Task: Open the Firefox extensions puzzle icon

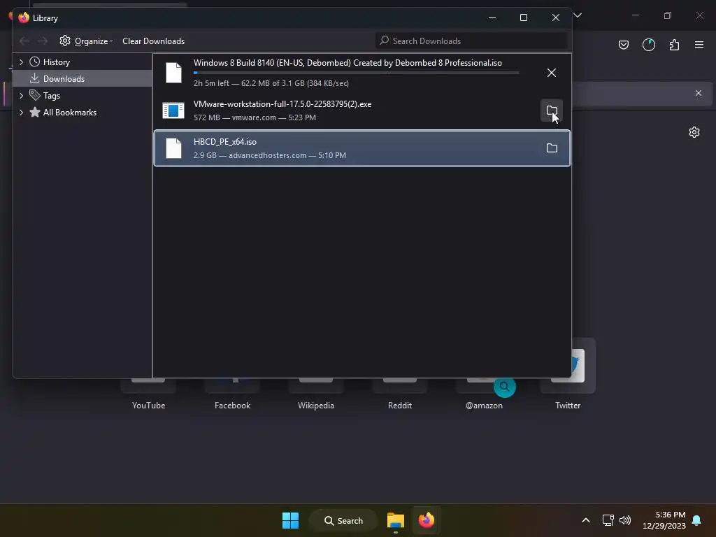Action: tap(674, 45)
